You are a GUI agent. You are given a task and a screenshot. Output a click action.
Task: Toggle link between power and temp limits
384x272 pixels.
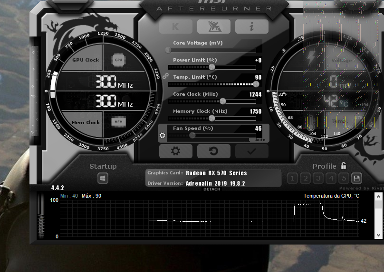pyautogui.click(x=165, y=76)
